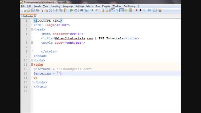Click the $username variable on line 12

[42, 69]
